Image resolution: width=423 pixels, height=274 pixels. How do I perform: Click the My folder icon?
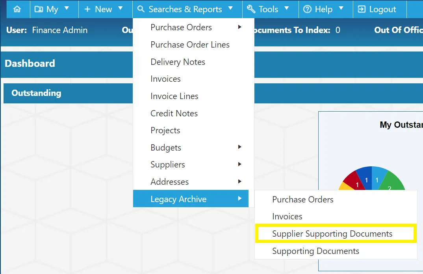[39, 9]
